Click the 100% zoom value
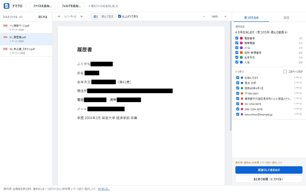The image size is (306, 192). [214, 17]
